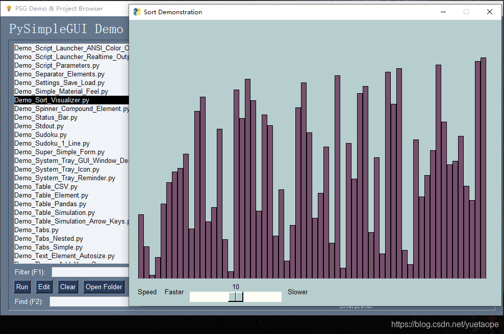Select Demo_Table_Simulation_Arrow_Keys file
504x334 pixels.
71,221
